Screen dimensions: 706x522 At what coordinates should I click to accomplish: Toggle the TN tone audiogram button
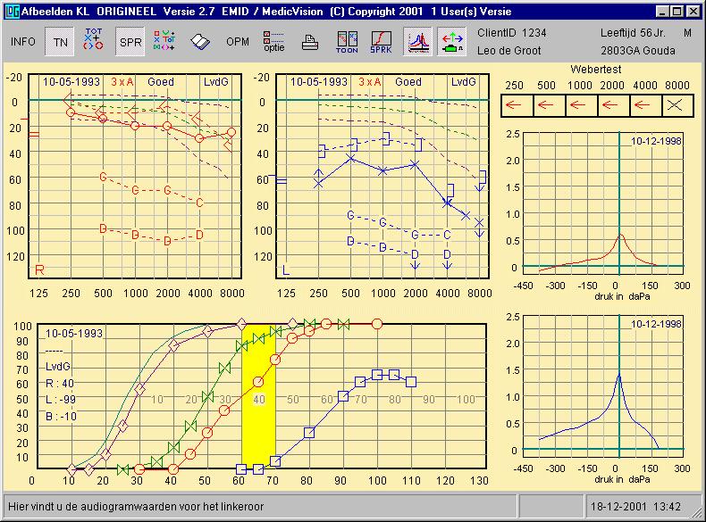click(x=60, y=42)
